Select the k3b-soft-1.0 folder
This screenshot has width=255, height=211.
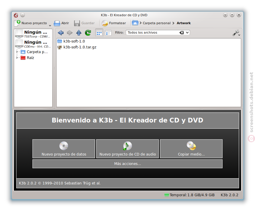[x=71, y=41]
